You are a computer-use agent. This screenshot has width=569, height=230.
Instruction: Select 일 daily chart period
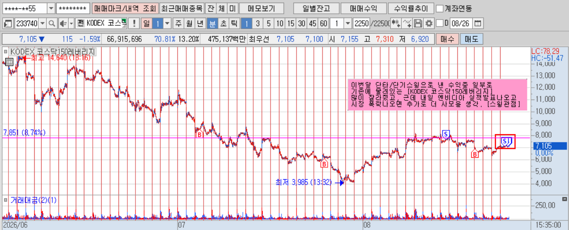[x=147, y=24]
